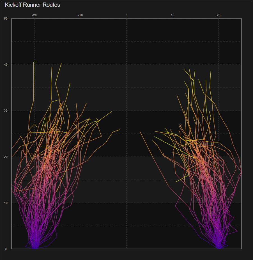Click the y-axis label '20'
The width and height of the screenshot is (253, 260).
pos(6,157)
